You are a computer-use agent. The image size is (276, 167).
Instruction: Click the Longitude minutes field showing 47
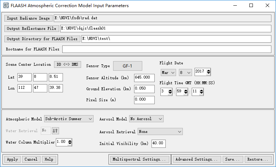[40, 88]
